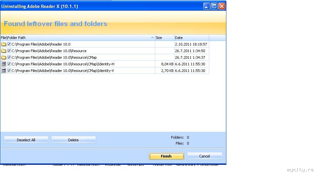Click file icon for Identity-H row

tap(3, 64)
